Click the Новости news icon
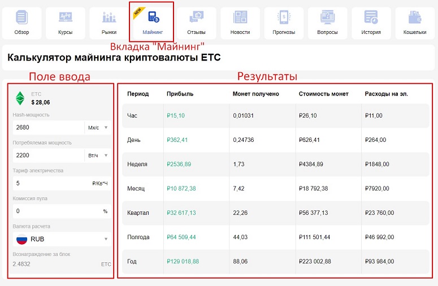Image resolution: width=438 pixels, height=286 pixels. pyautogui.click(x=240, y=18)
